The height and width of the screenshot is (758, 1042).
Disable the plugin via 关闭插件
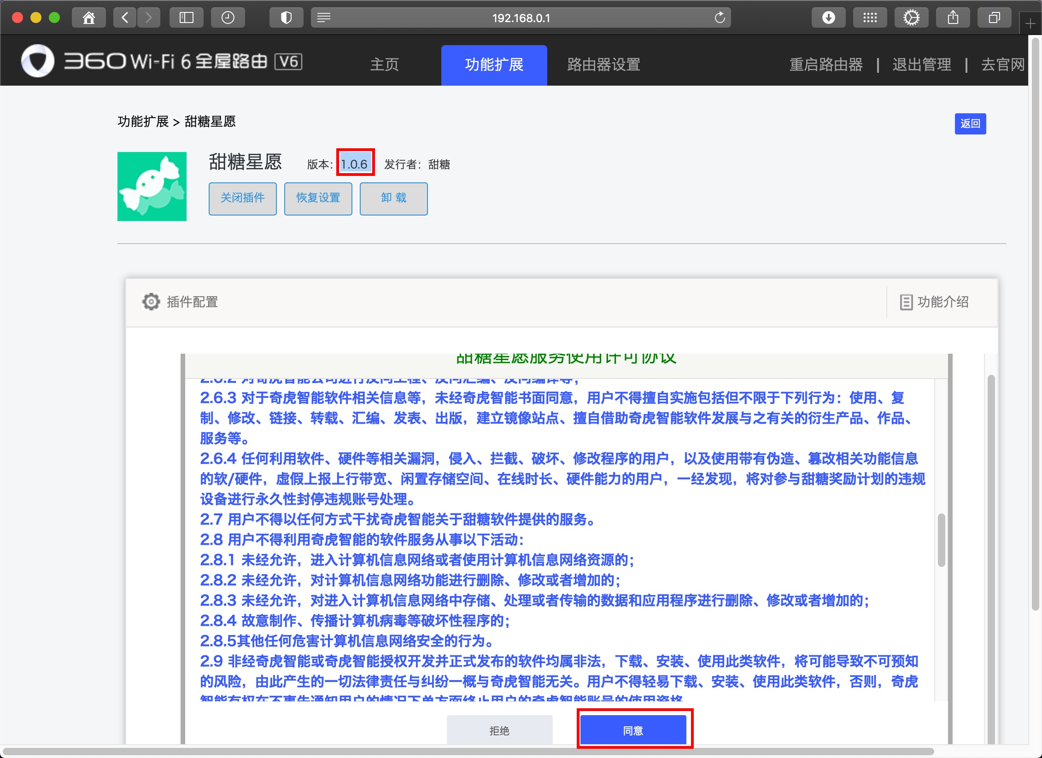pyautogui.click(x=242, y=198)
